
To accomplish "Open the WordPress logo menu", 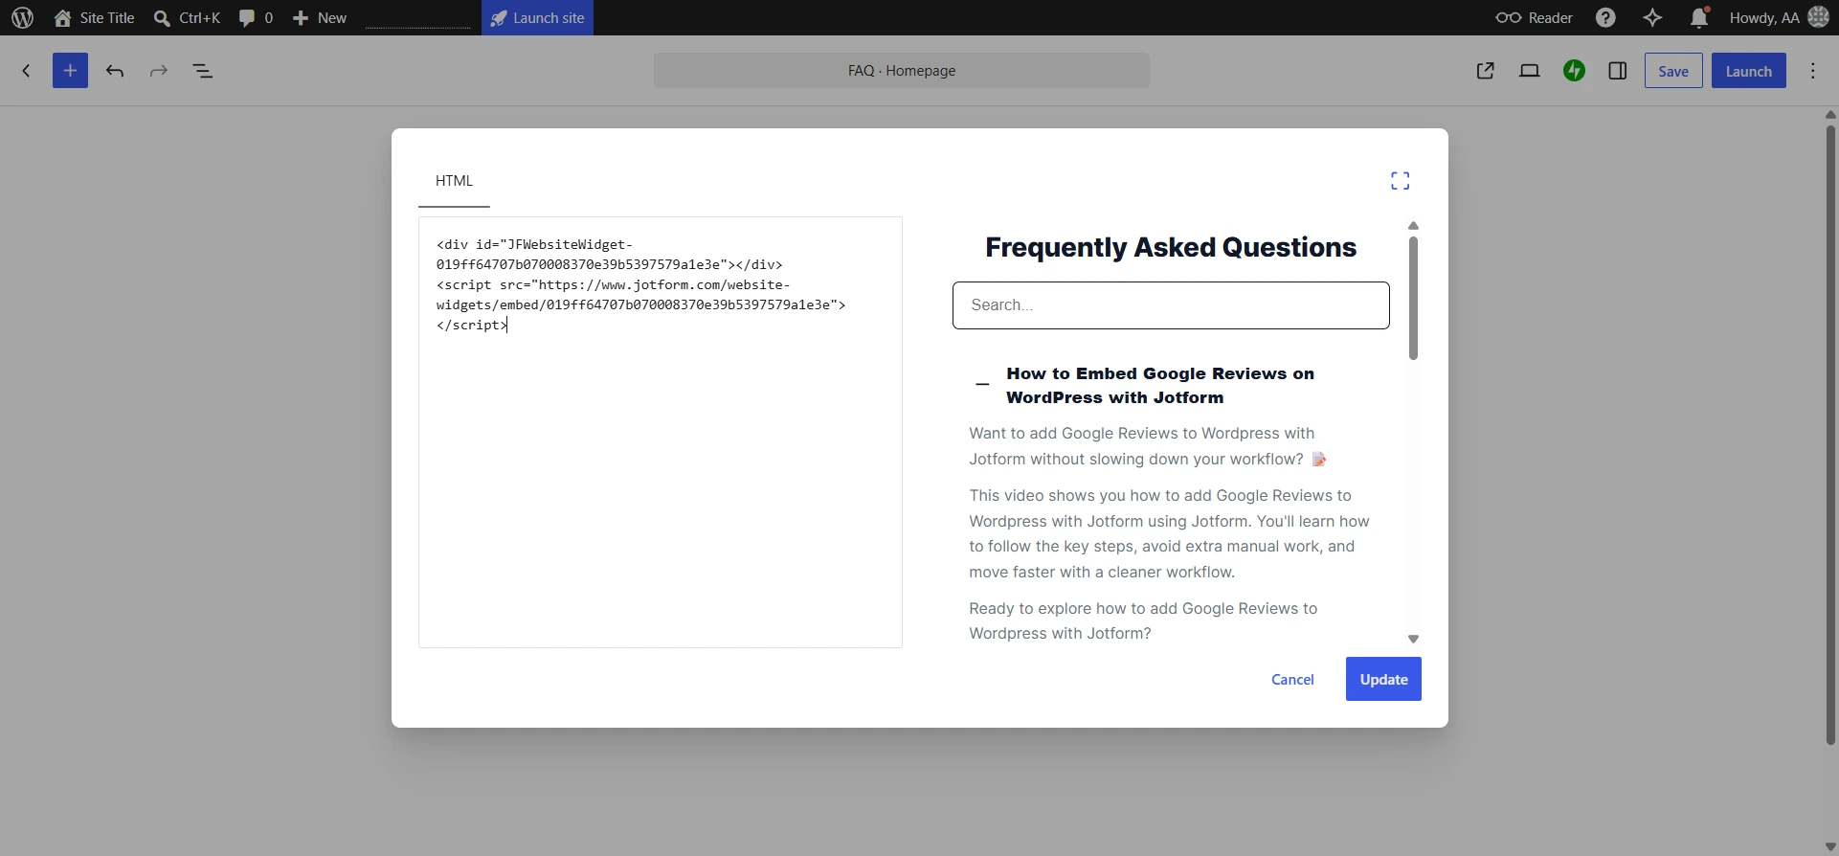I will click(22, 17).
